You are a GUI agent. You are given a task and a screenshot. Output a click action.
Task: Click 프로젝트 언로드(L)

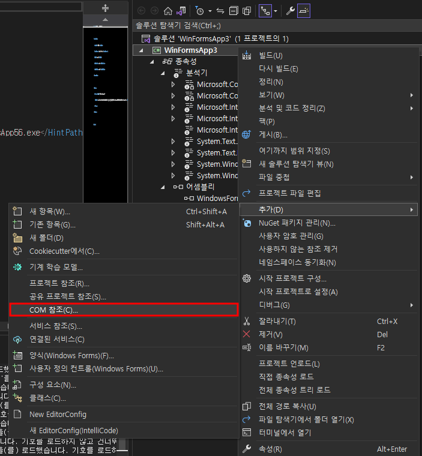pos(328,364)
